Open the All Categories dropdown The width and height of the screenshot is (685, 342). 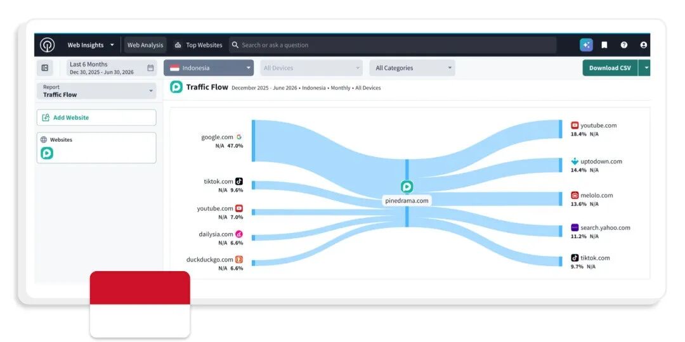pyautogui.click(x=412, y=68)
